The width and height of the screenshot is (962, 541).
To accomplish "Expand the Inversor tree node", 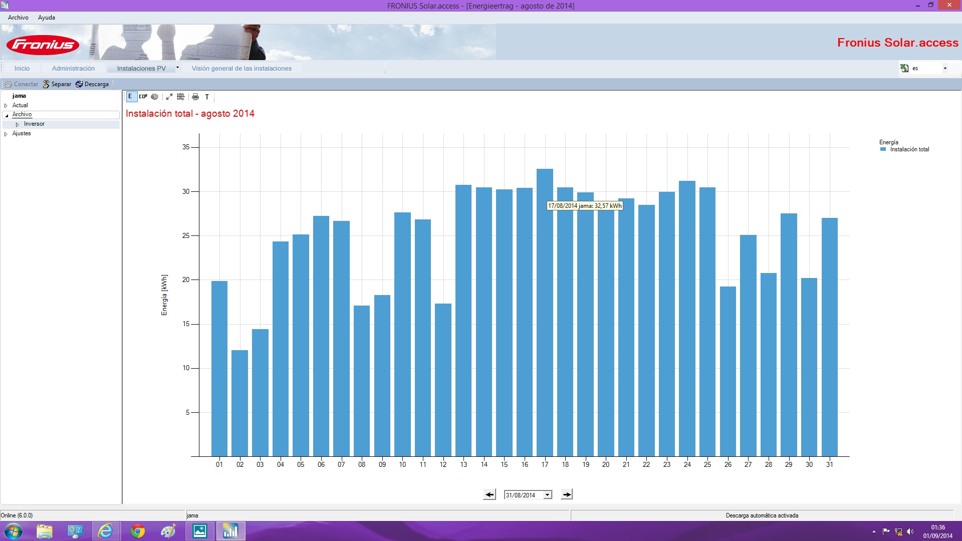I will coord(18,124).
